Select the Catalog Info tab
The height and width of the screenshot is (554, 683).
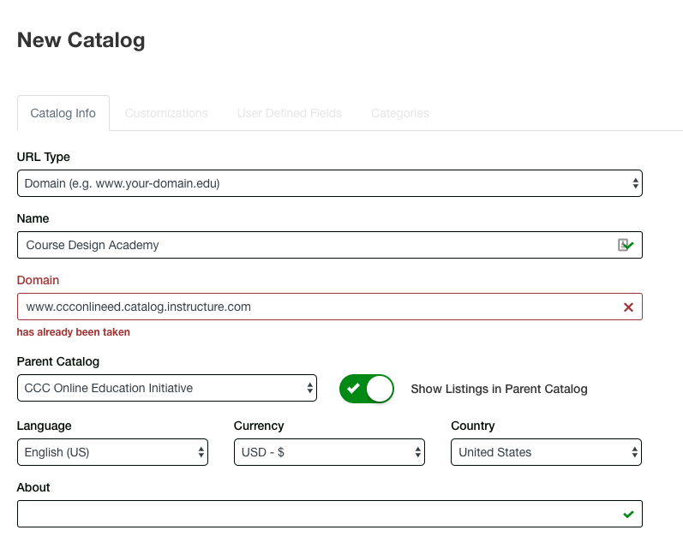point(63,113)
